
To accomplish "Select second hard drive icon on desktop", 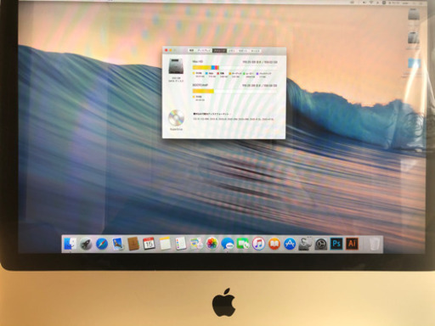I will click(414, 37).
